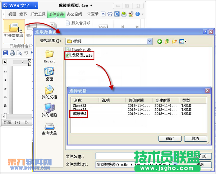The width and height of the screenshot is (216, 174).
Task: Open the 桌面 shortcut
Action: click(49, 74)
